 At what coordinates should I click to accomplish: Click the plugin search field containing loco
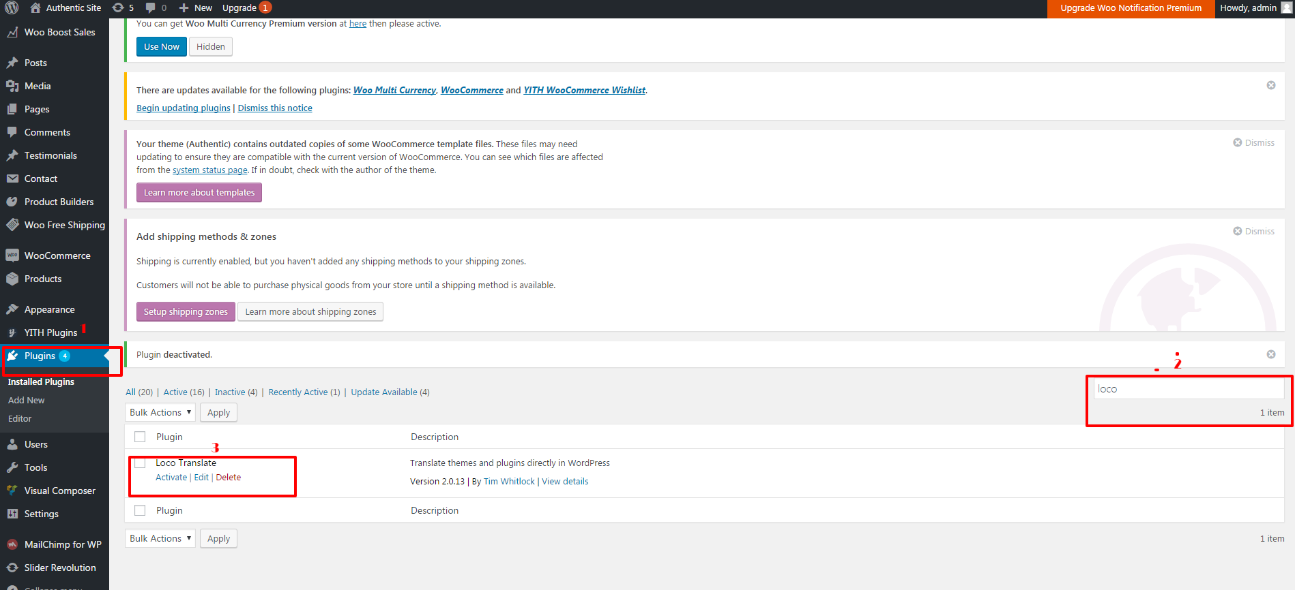(x=1189, y=388)
